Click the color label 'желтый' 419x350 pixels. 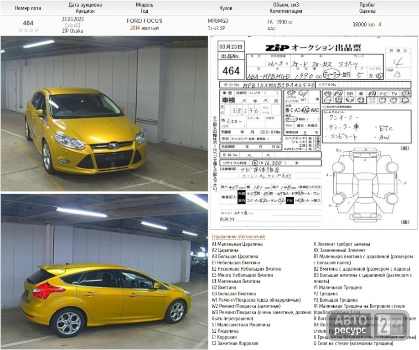tap(150, 28)
